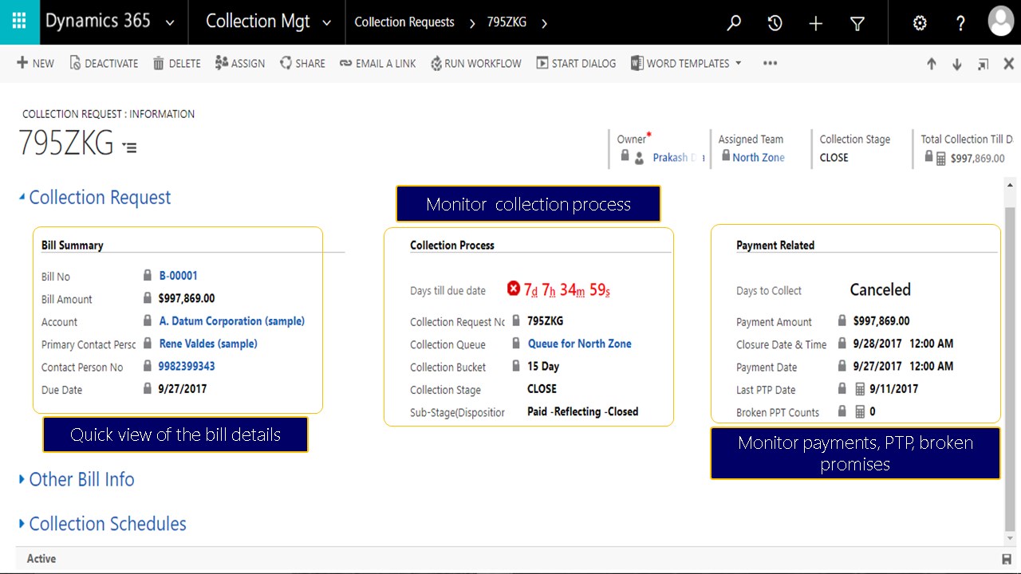Go to previous record up arrow
The width and height of the screenshot is (1021, 574).
click(931, 64)
